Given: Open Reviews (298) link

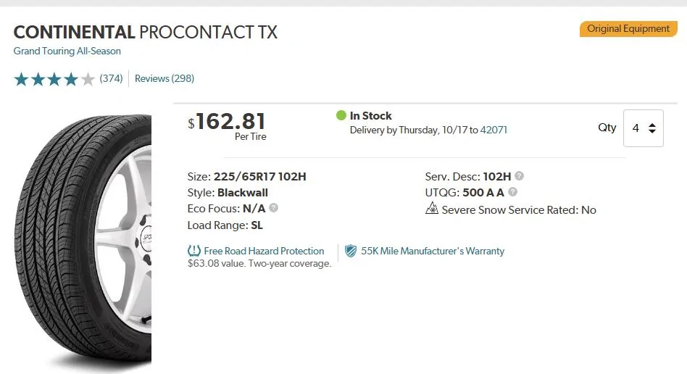Looking at the screenshot, I should point(165,78).
